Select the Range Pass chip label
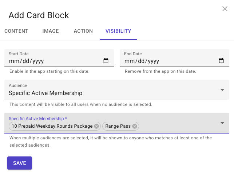The image size is (234, 175). coord(118,126)
